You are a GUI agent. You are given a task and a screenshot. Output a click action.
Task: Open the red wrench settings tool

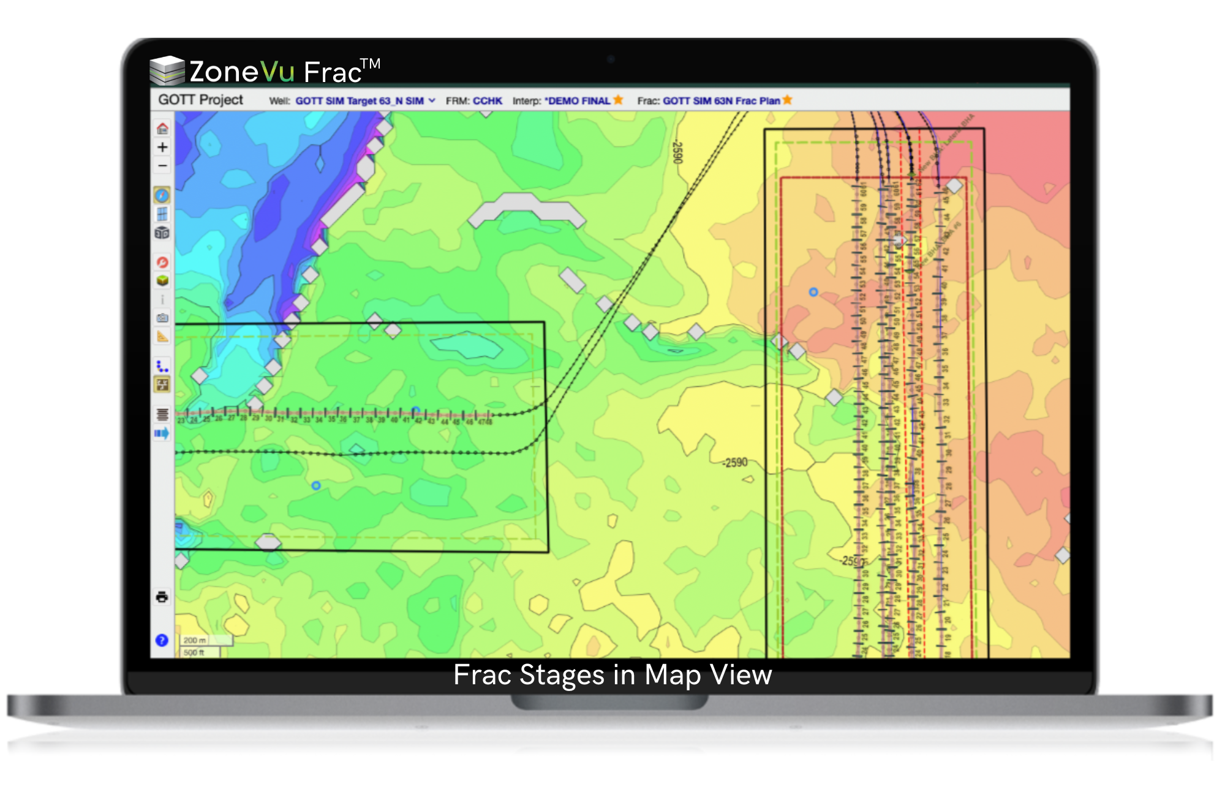click(162, 262)
